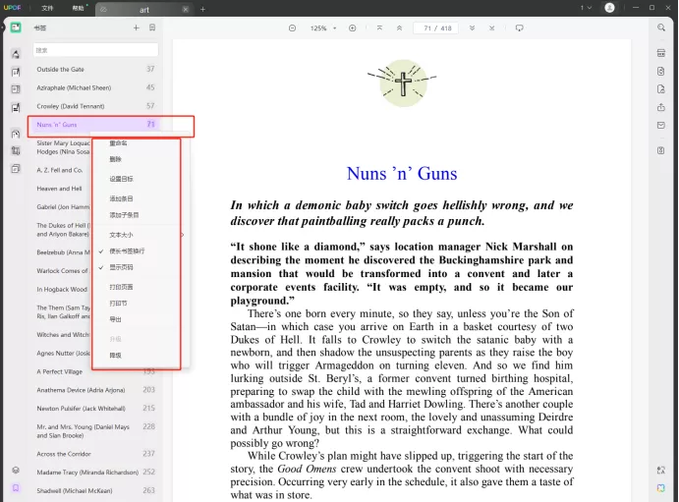Open the 'A. Z. Fell and Co.' bookmark
Screen dimensions: 679x502
tap(60, 170)
